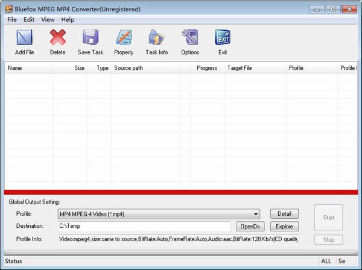The image size is (362, 270).
Task: Close the Bluefox converter window
Action: [x=349, y=9]
